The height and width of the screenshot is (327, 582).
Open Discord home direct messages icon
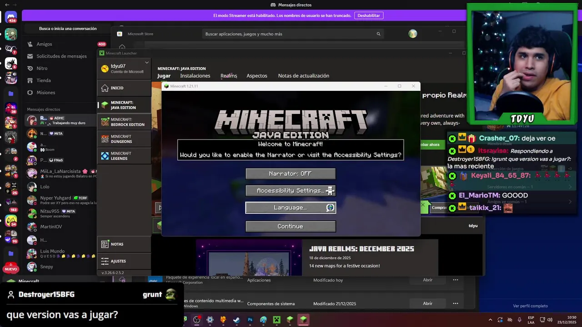[11, 18]
